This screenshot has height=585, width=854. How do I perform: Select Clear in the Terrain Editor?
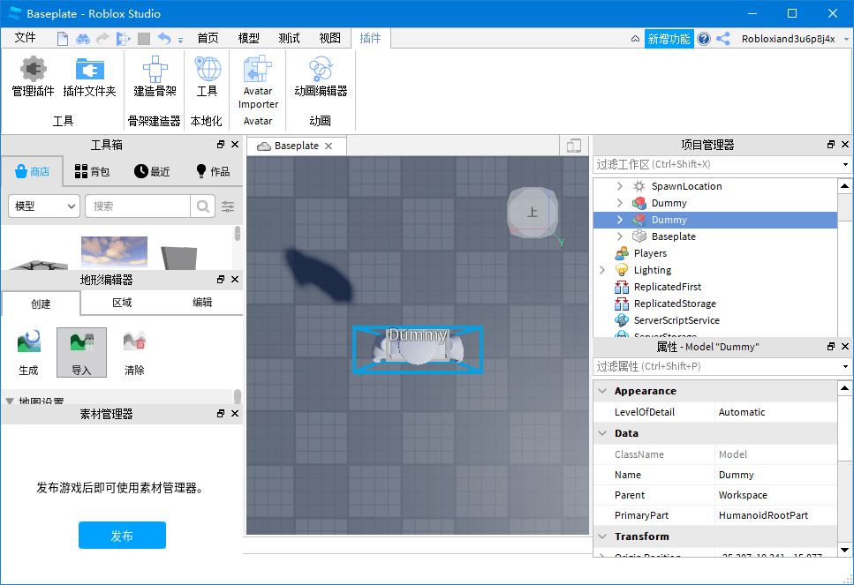pyautogui.click(x=134, y=352)
